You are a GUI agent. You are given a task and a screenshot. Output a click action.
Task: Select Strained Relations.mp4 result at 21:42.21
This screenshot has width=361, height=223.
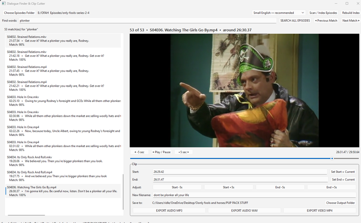pos(63,86)
